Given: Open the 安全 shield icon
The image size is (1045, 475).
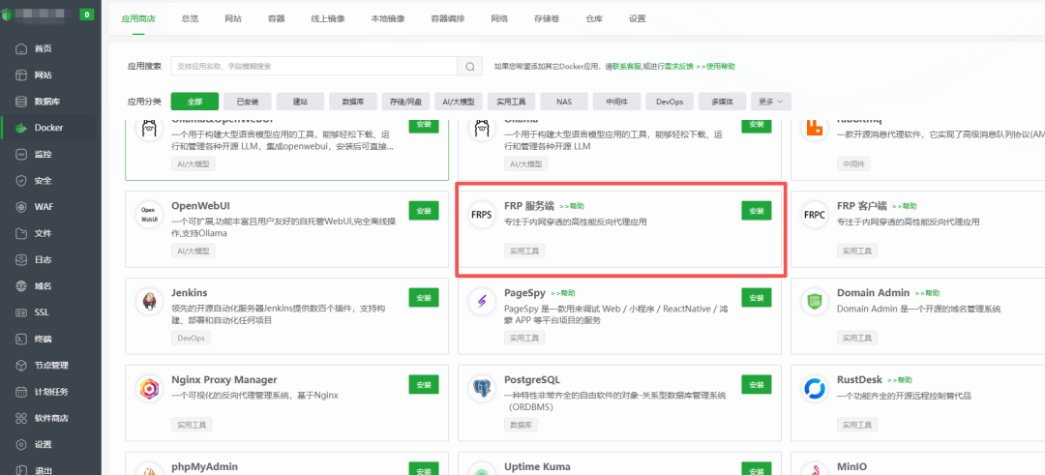Looking at the screenshot, I should [20, 181].
